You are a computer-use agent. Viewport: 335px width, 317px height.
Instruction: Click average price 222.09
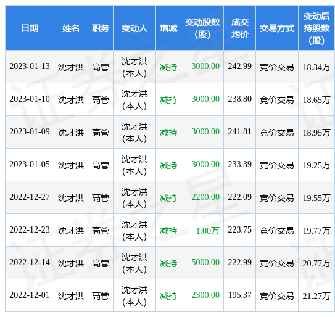[239, 197]
